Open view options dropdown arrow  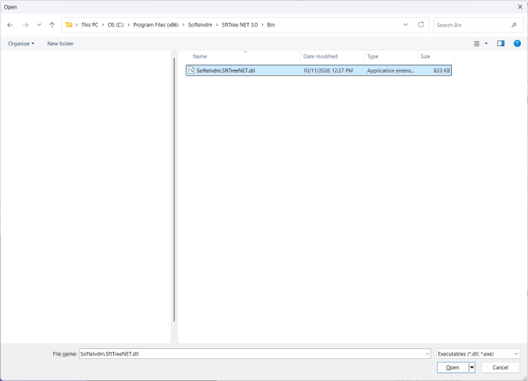point(486,43)
